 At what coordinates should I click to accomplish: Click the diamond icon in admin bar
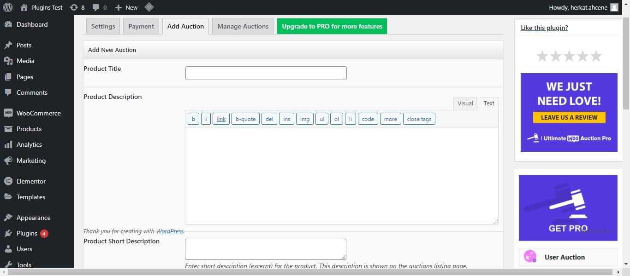(x=149, y=7)
